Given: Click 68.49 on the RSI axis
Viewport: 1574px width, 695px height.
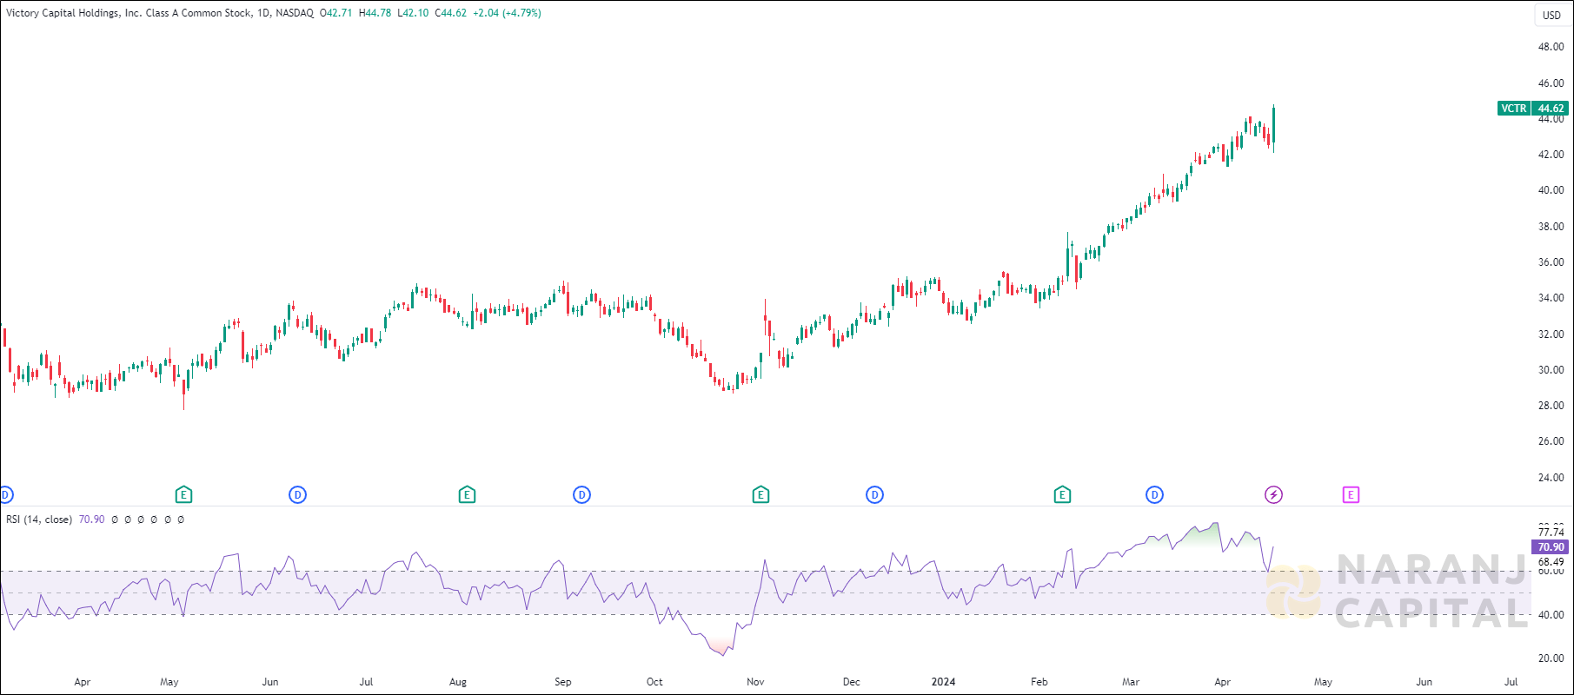Looking at the screenshot, I should coord(1551,562).
